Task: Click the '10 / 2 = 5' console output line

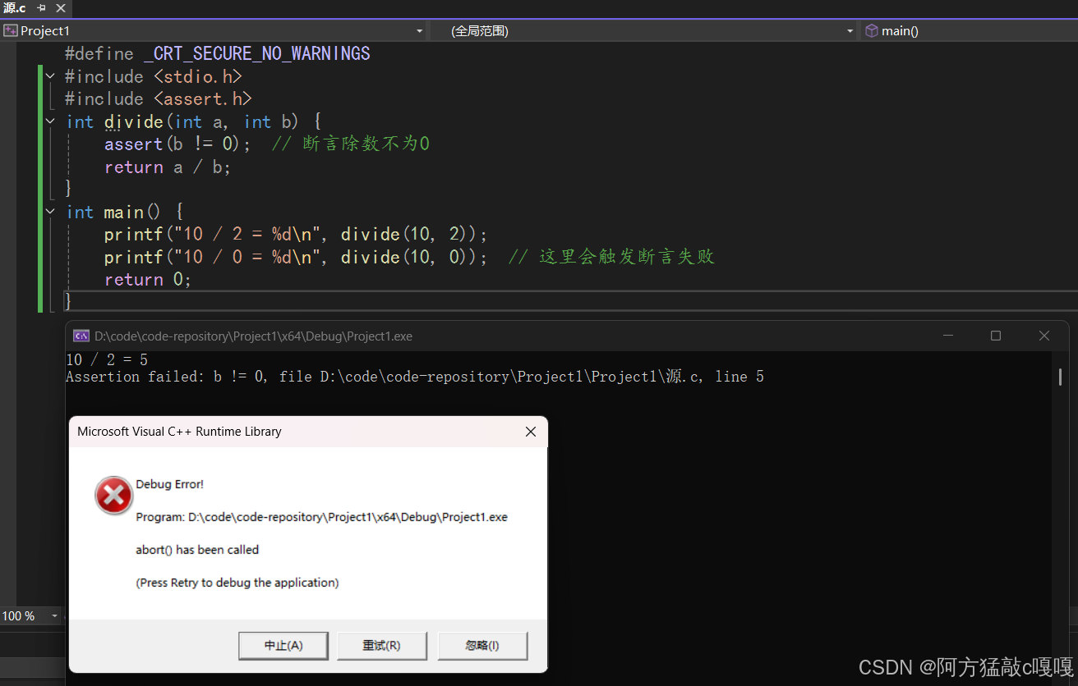Action: point(107,360)
